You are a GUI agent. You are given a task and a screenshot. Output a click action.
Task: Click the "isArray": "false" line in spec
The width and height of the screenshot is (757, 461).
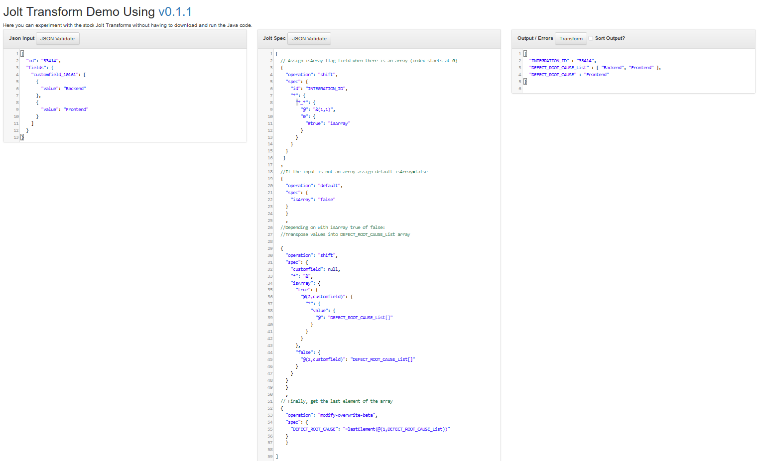coord(313,200)
